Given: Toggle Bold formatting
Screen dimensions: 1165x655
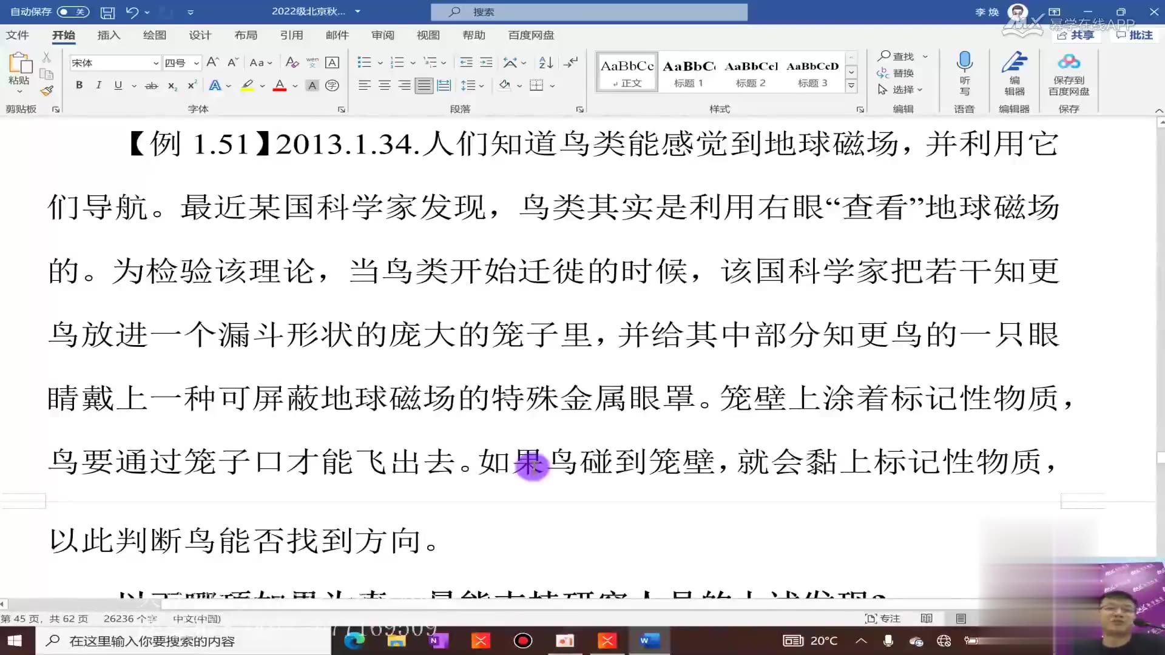Looking at the screenshot, I should pos(79,86).
